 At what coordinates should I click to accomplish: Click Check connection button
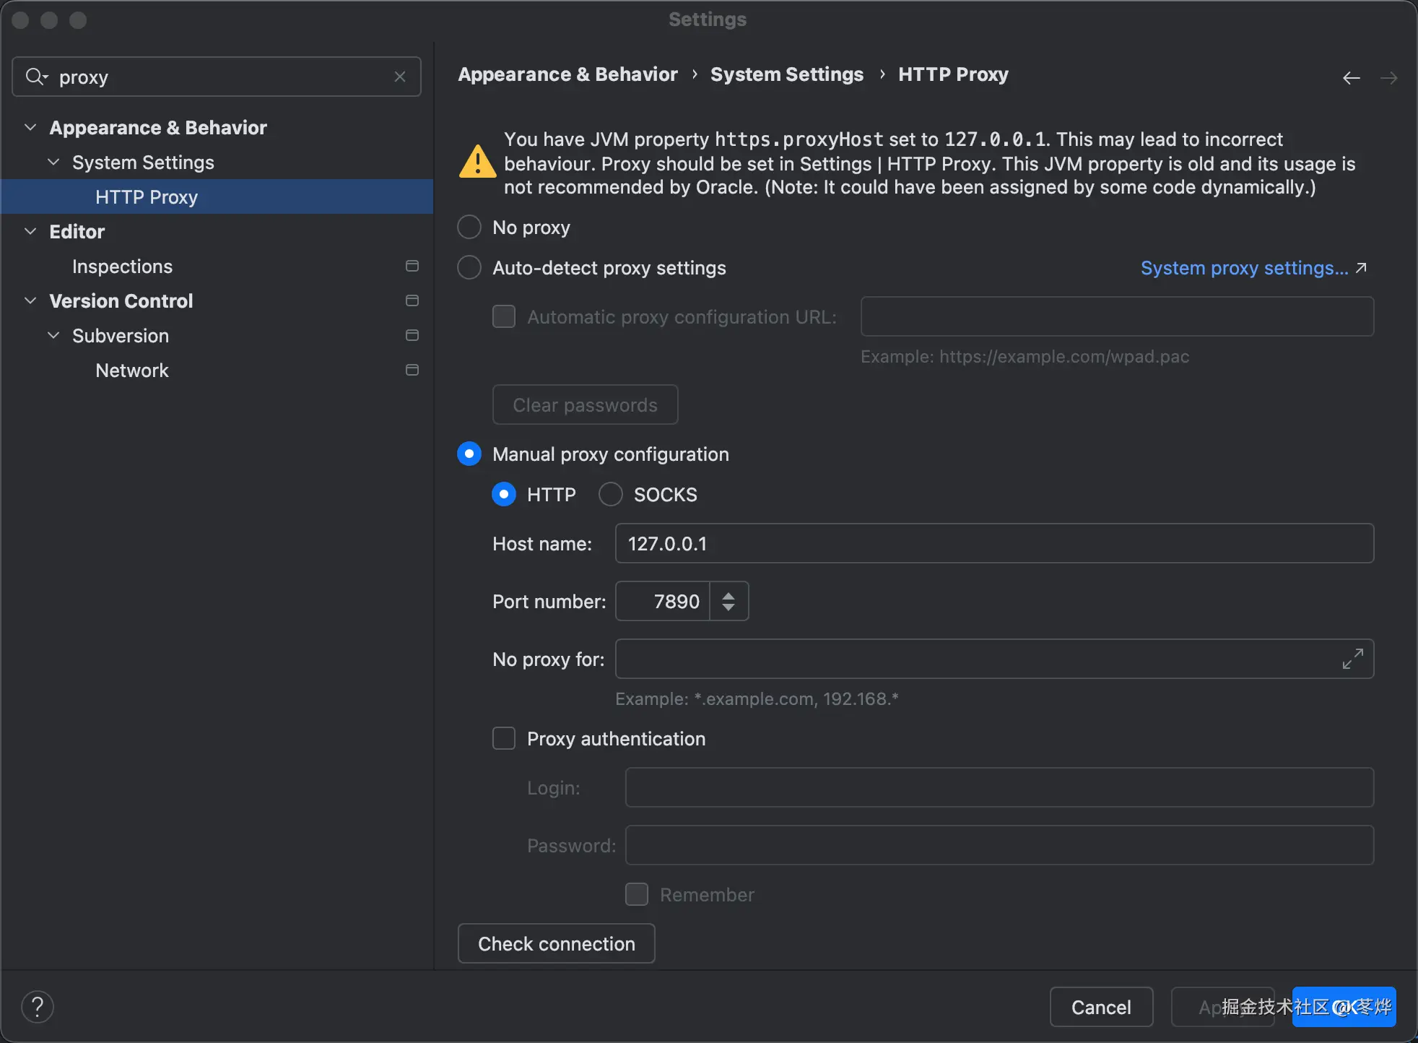pos(556,943)
